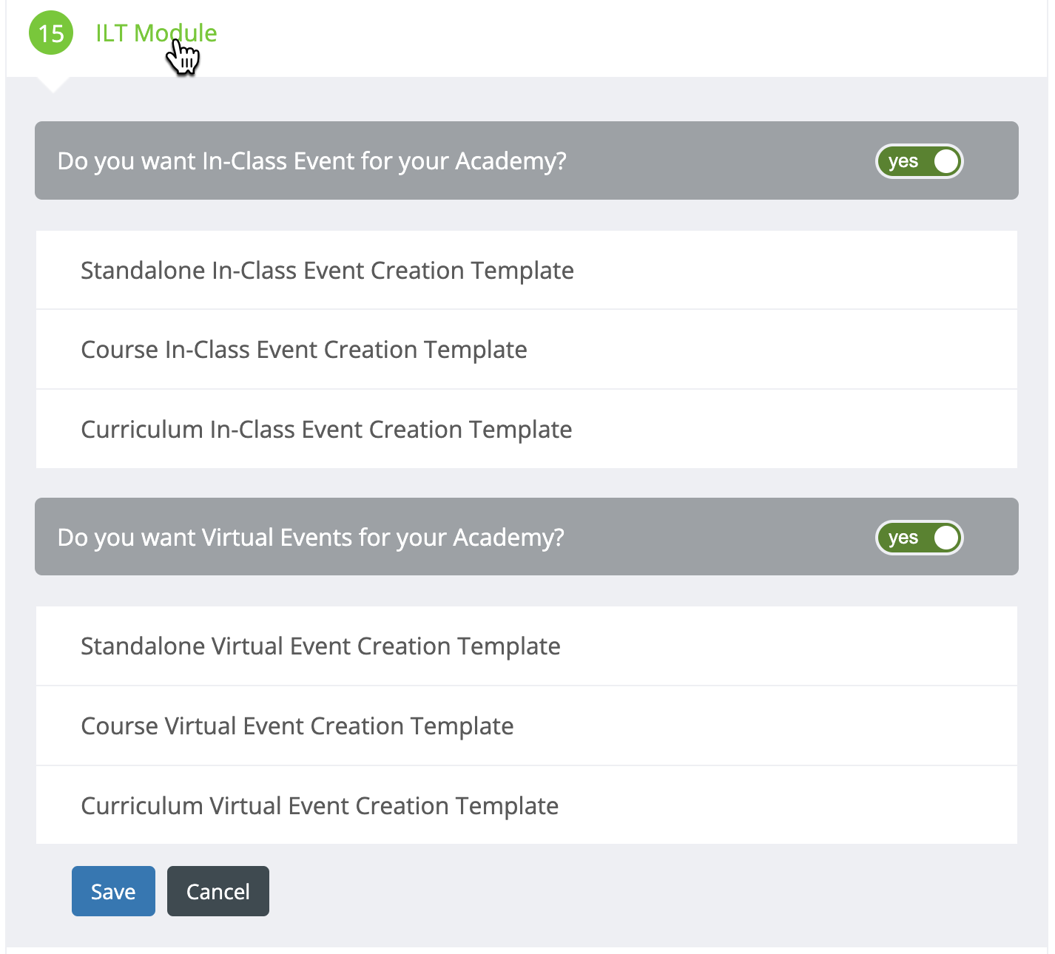Turn off the Virtual Events toggle
Viewport: 1055px width, 954px height.
coord(919,538)
